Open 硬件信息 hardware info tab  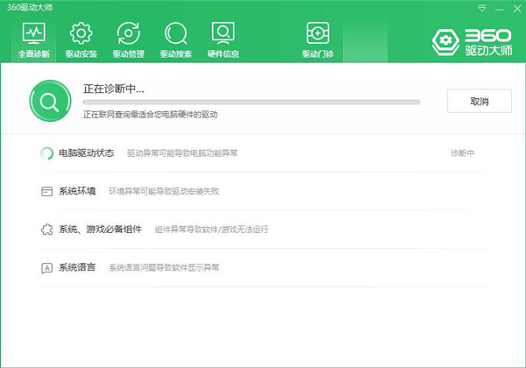point(223,40)
